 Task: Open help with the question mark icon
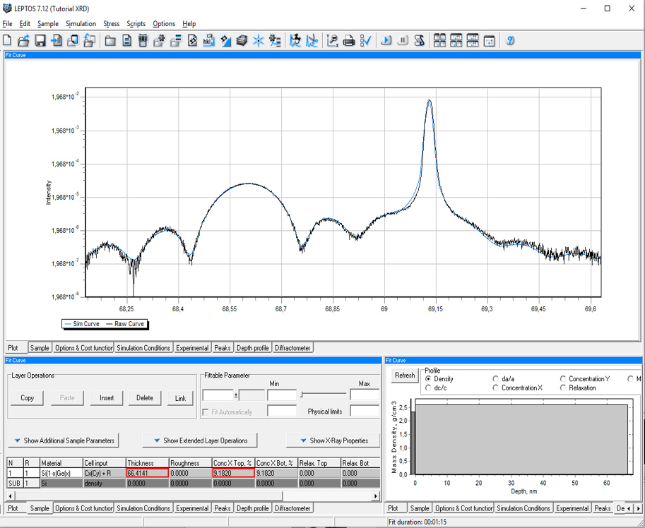(510, 41)
